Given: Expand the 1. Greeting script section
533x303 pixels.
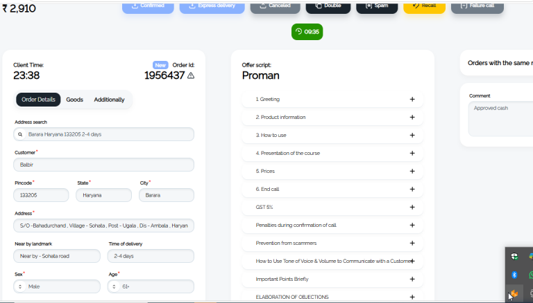Looking at the screenshot, I should pyautogui.click(x=332, y=100).
